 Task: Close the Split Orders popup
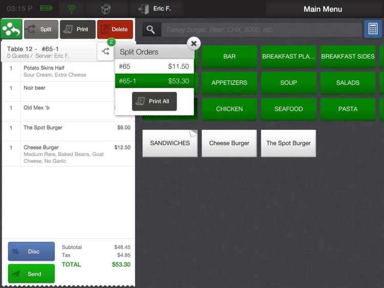pyautogui.click(x=194, y=43)
